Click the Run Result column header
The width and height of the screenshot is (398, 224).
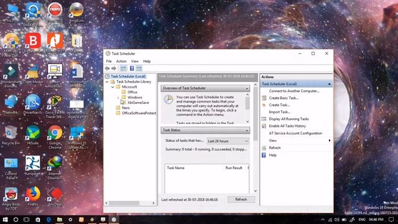[x=234, y=168]
